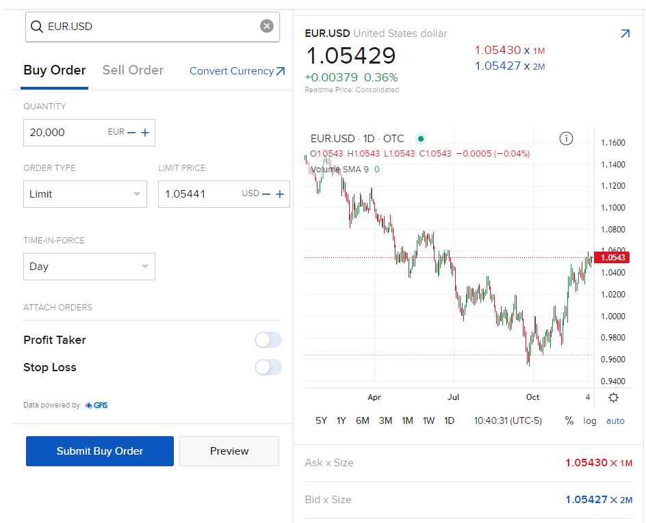646x523 pixels.
Task: Click the chart time 10:40:31 (UTC-5)
Action: 508,420
